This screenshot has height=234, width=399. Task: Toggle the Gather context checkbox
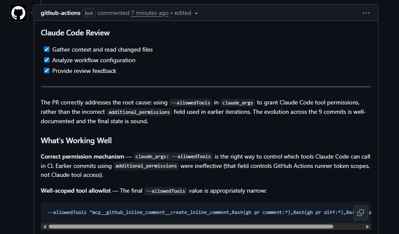pos(47,49)
